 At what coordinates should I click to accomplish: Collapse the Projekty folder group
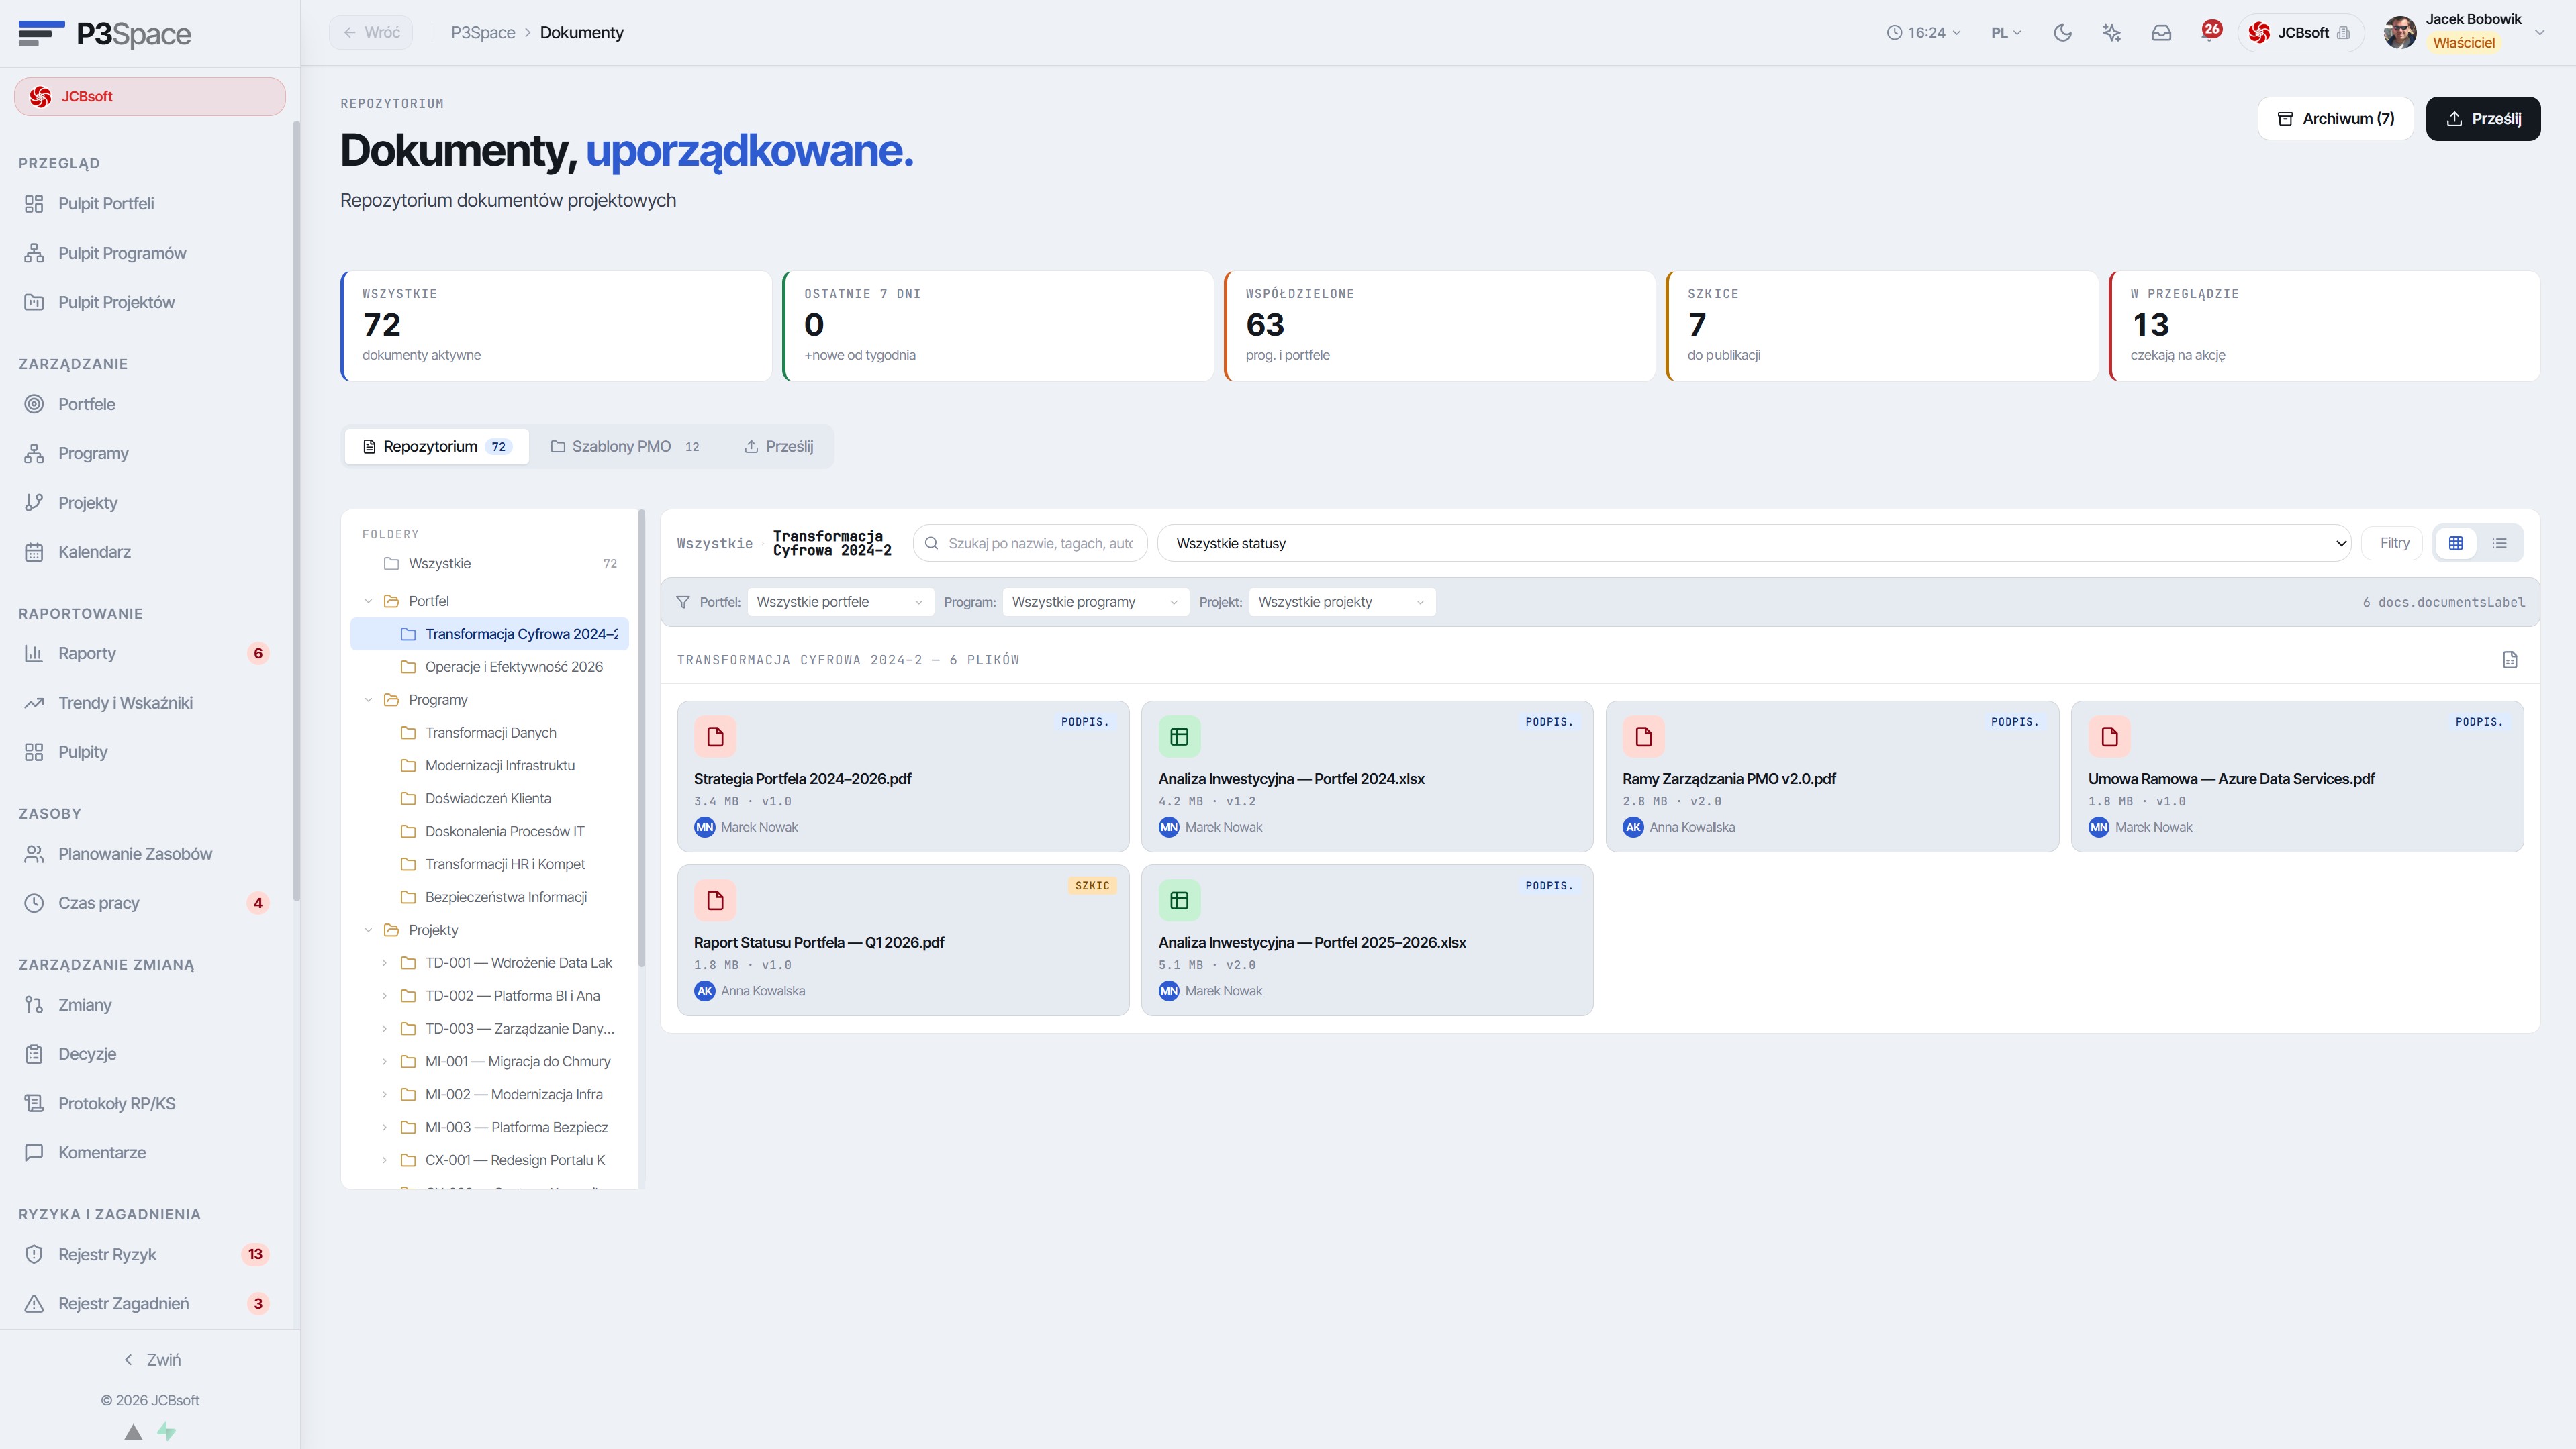pos(368,930)
